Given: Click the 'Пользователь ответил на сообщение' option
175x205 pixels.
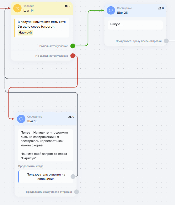Looking at the screenshot, I should pyautogui.click(x=46, y=176).
